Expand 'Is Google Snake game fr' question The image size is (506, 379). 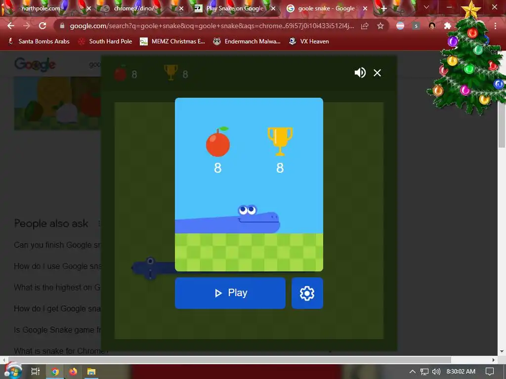[x=57, y=330]
